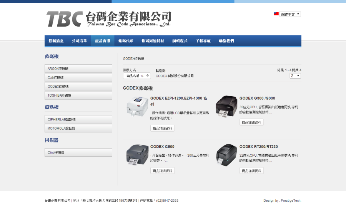
Task: Select ARGOX條碼機 in the sidebar
Action: pyautogui.click(x=78, y=69)
